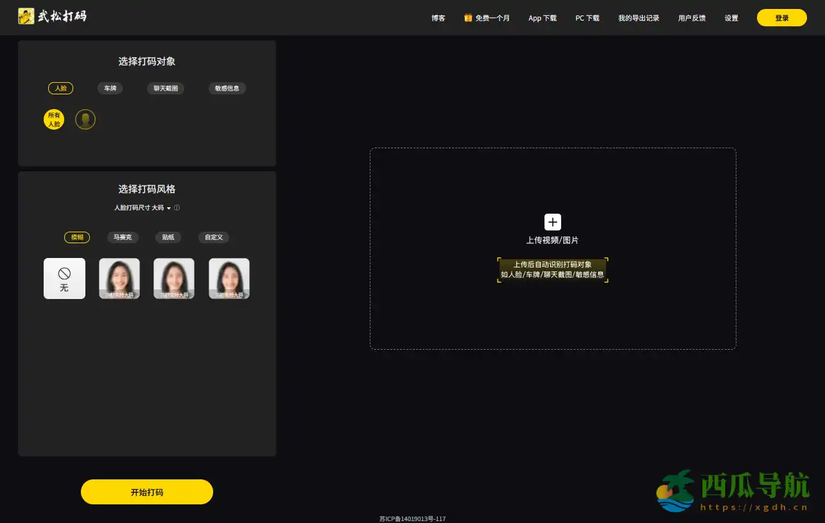Switch to the 贴纸 style tab
Screen dimensions: 825x523
point(168,237)
